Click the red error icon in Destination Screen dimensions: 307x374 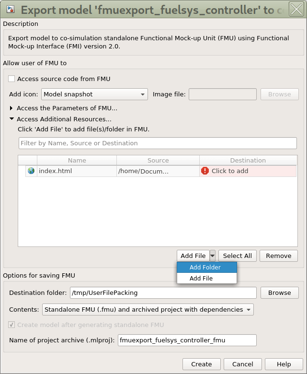tap(205, 171)
